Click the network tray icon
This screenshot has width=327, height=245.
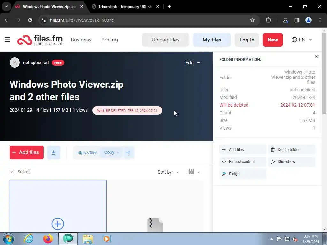pos(287,239)
